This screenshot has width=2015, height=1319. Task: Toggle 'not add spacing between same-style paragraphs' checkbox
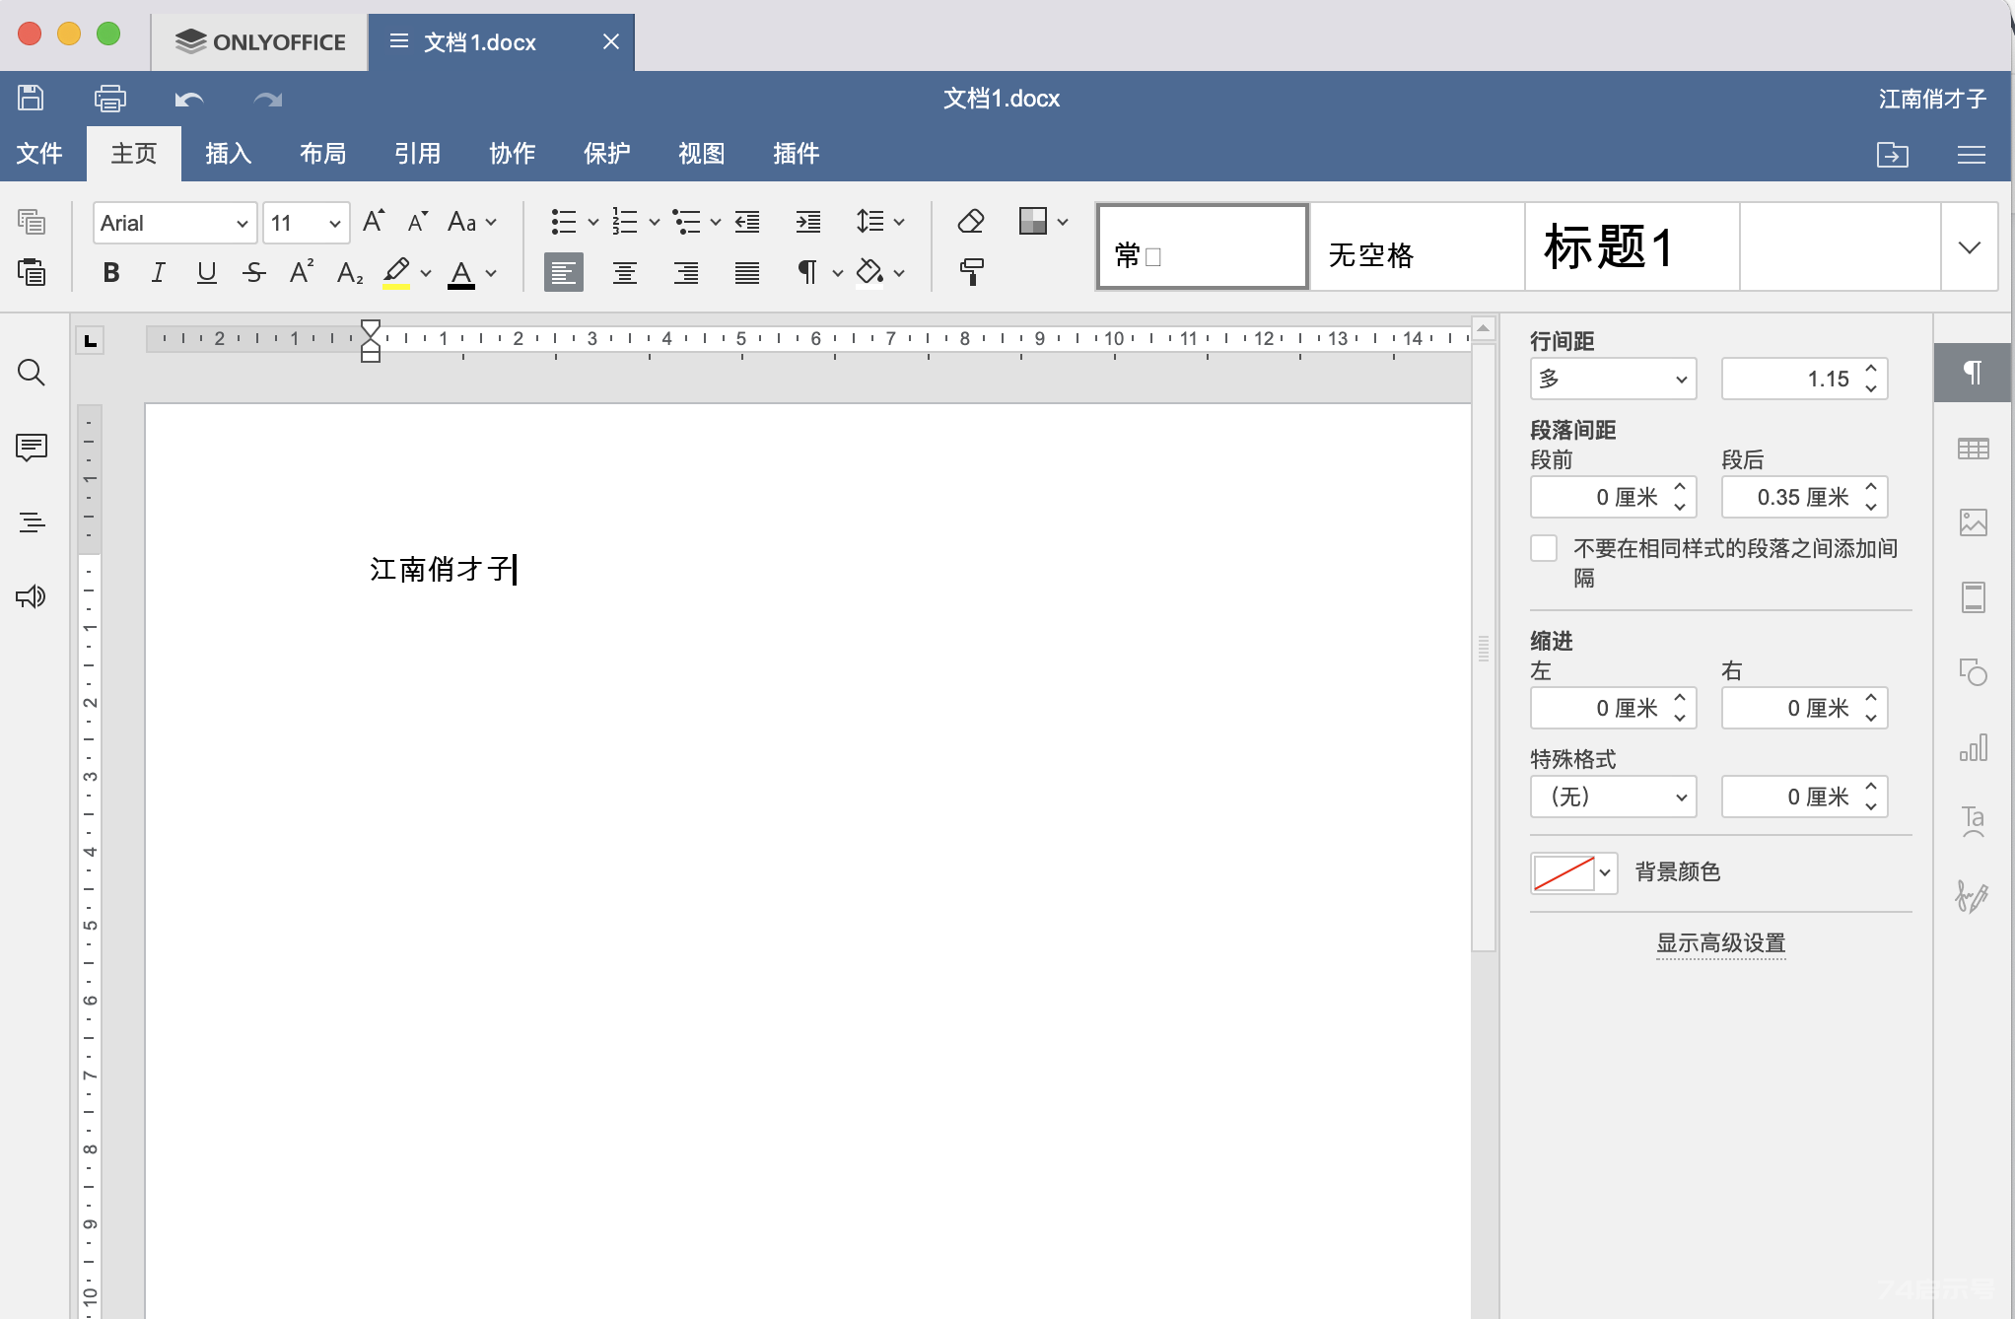(x=1543, y=548)
